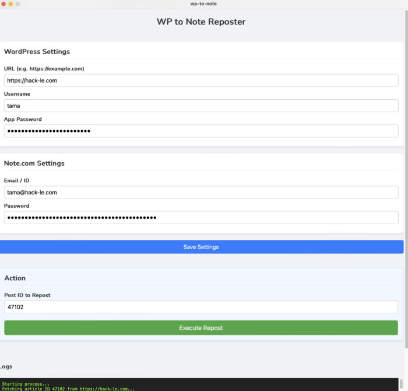
Task: Click the Post ID to Repost field
Action: pos(201,307)
